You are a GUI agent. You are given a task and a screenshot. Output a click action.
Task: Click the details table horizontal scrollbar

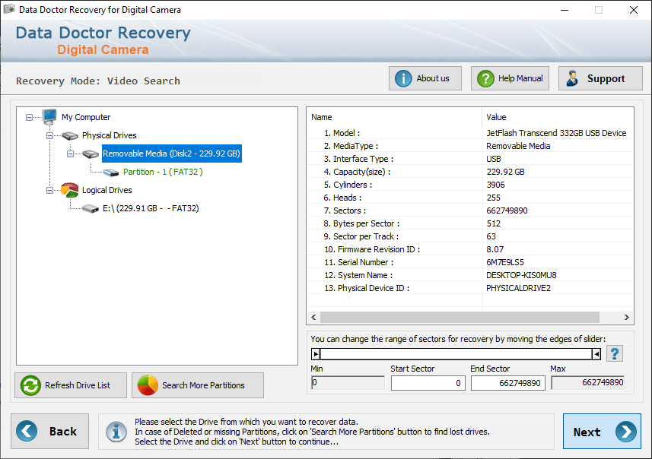(x=460, y=318)
